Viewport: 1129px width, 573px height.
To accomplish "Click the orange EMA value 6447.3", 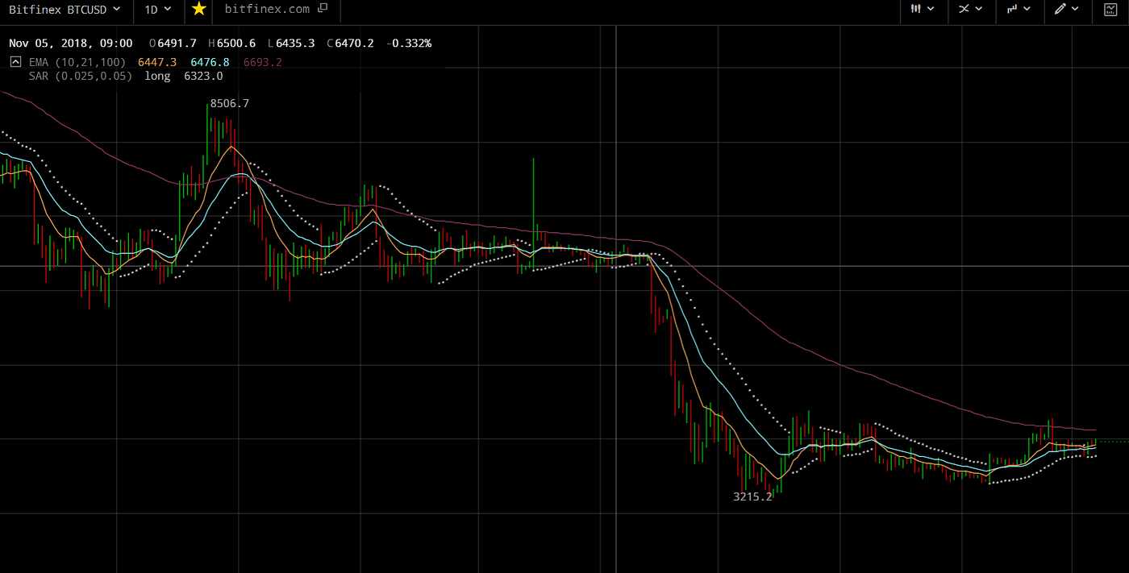I will click(157, 62).
